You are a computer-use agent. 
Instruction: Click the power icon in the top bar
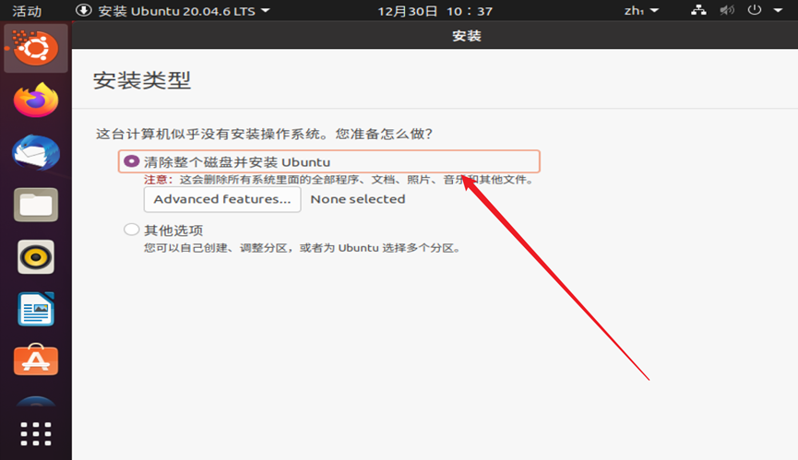pos(755,10)
